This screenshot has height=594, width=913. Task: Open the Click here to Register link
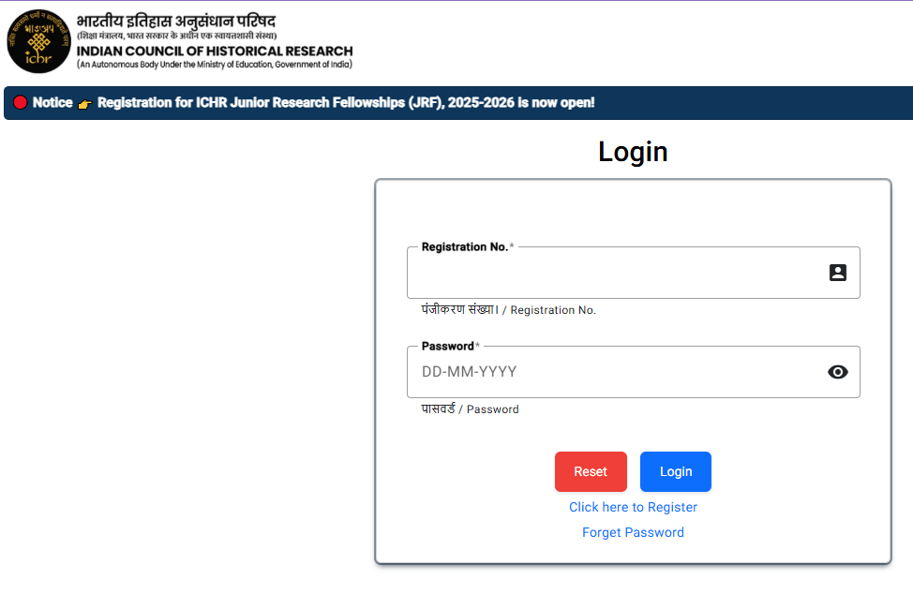coord(633,507)
